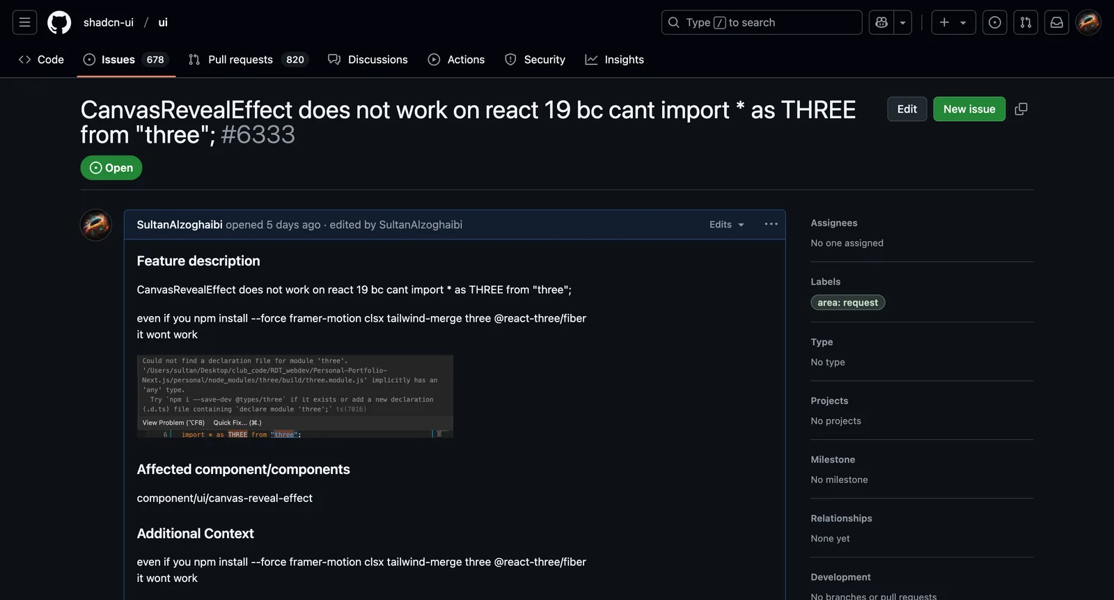Select the area: request label
Screen dimensions: 1114x600
click(x=848, y=303)
